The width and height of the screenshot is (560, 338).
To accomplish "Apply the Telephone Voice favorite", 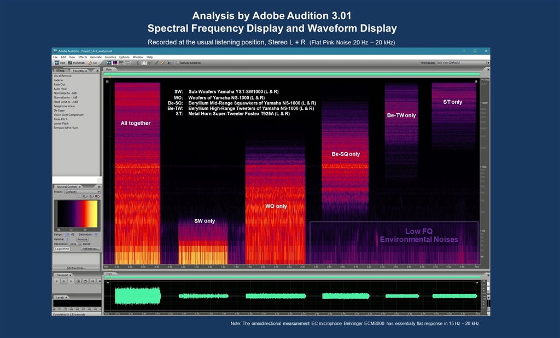I will (65, 106).
